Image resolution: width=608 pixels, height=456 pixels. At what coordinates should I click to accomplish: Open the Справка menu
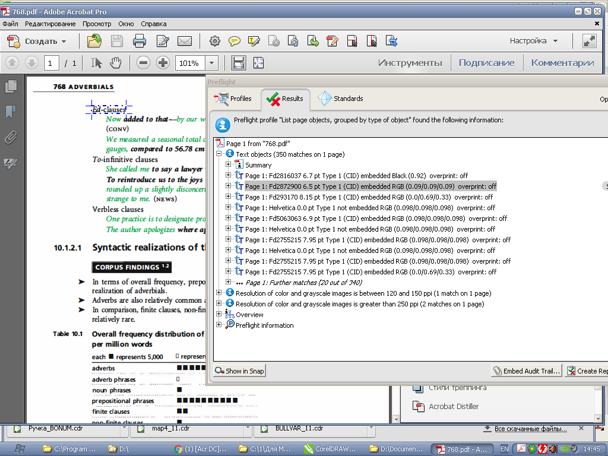pos(154,24)
